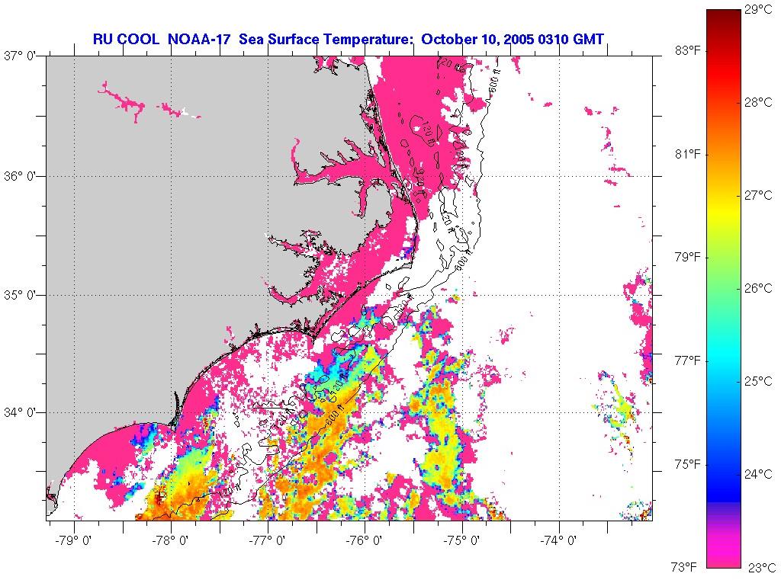The height and width of the screenshot is (580, 781).
Task: Click the 35° 0' latitude label
Action: pos(21,295)
